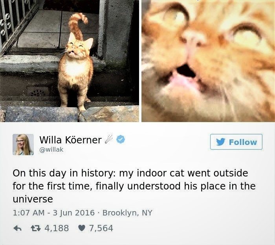
Task: View the 4,188 retweets count
Action: click(x=57, y=228)
